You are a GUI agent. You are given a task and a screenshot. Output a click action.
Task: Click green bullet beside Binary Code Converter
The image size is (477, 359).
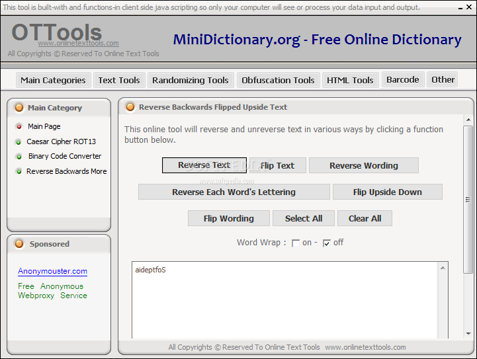(x=19, y=157)
